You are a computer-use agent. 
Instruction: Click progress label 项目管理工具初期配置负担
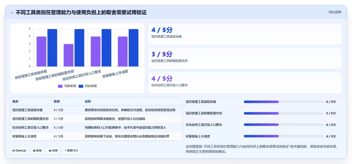click(x=204, y=113)
